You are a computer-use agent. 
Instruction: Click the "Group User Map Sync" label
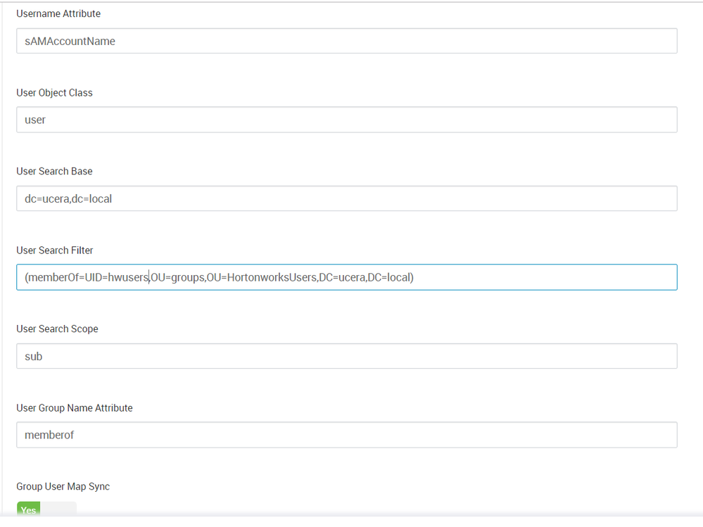63,486
